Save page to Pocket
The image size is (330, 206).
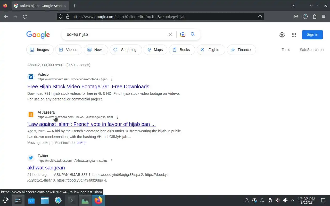[x=296, y=16]
